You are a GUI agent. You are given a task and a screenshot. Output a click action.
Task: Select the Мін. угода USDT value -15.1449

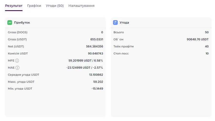pyautogui.click(x=97, y=89)
